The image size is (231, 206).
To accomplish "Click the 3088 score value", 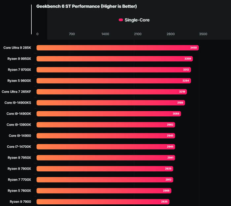I will click(176, 114).
